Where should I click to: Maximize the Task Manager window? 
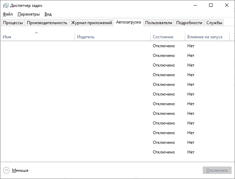(x=211, y=6)
